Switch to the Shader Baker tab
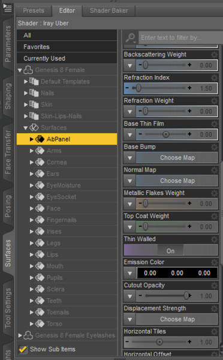 click(x=109, y=11)
